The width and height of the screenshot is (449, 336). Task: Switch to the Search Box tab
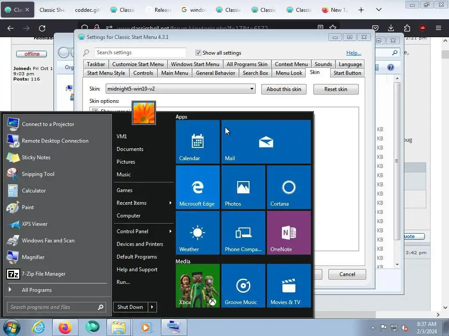click(256, 73)
